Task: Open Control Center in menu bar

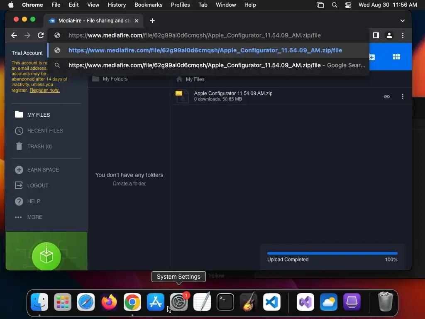Action: click(x=348, y=5)
